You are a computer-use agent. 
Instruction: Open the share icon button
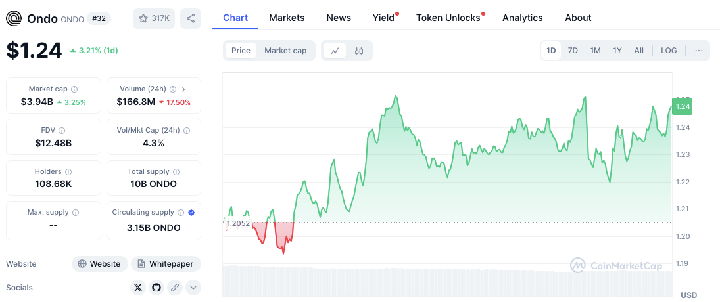point(191,18)
